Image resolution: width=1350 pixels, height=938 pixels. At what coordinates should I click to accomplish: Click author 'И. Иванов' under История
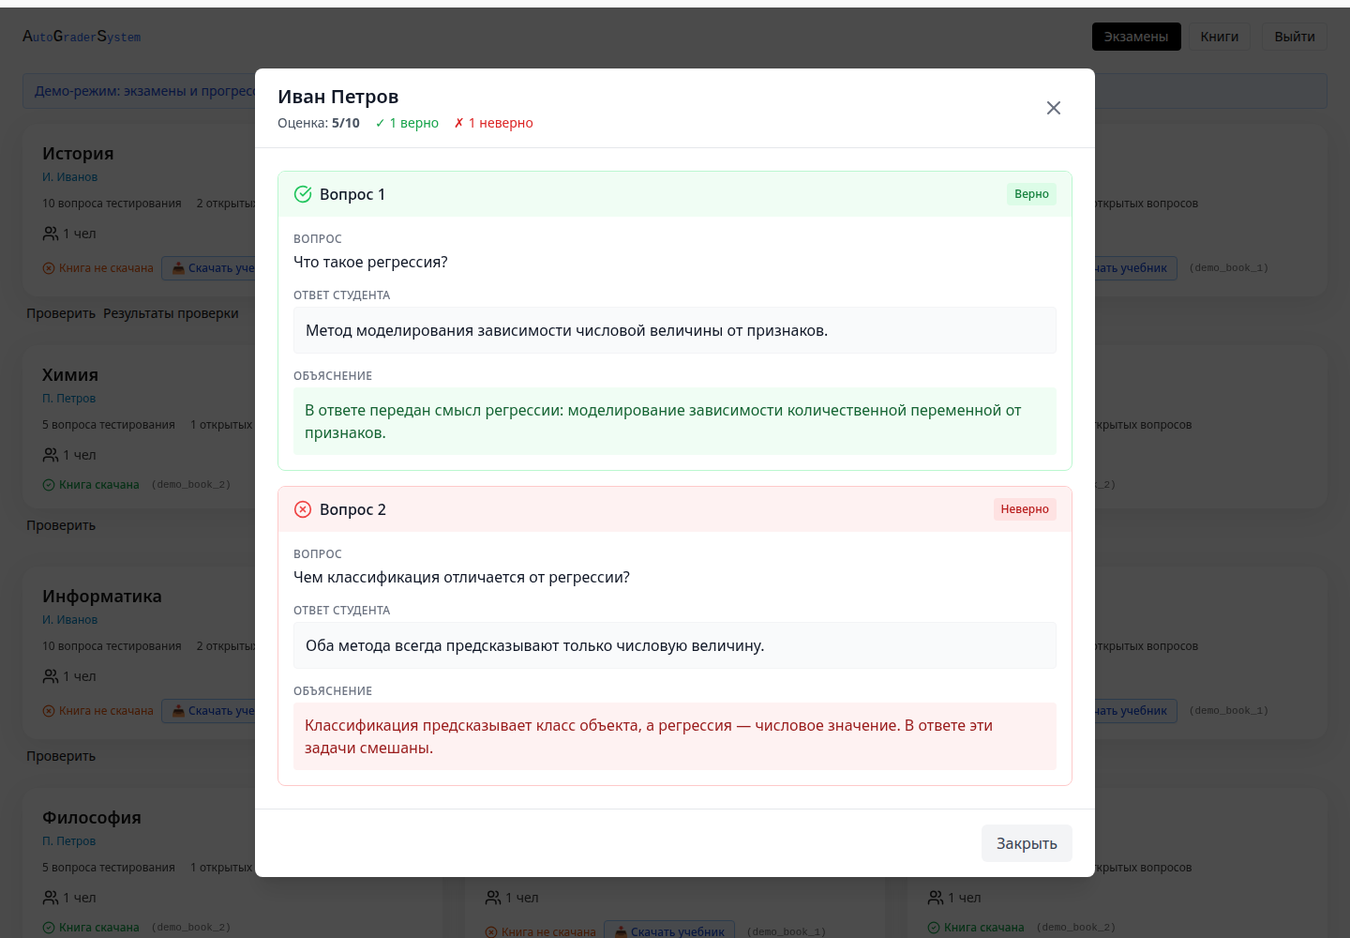69,177
